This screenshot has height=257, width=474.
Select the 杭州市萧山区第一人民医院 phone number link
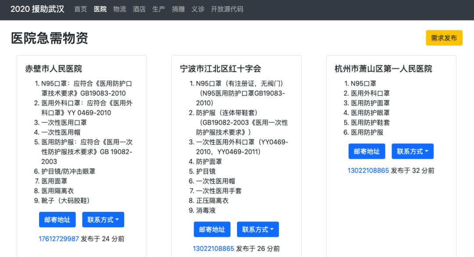pos(368,170)
